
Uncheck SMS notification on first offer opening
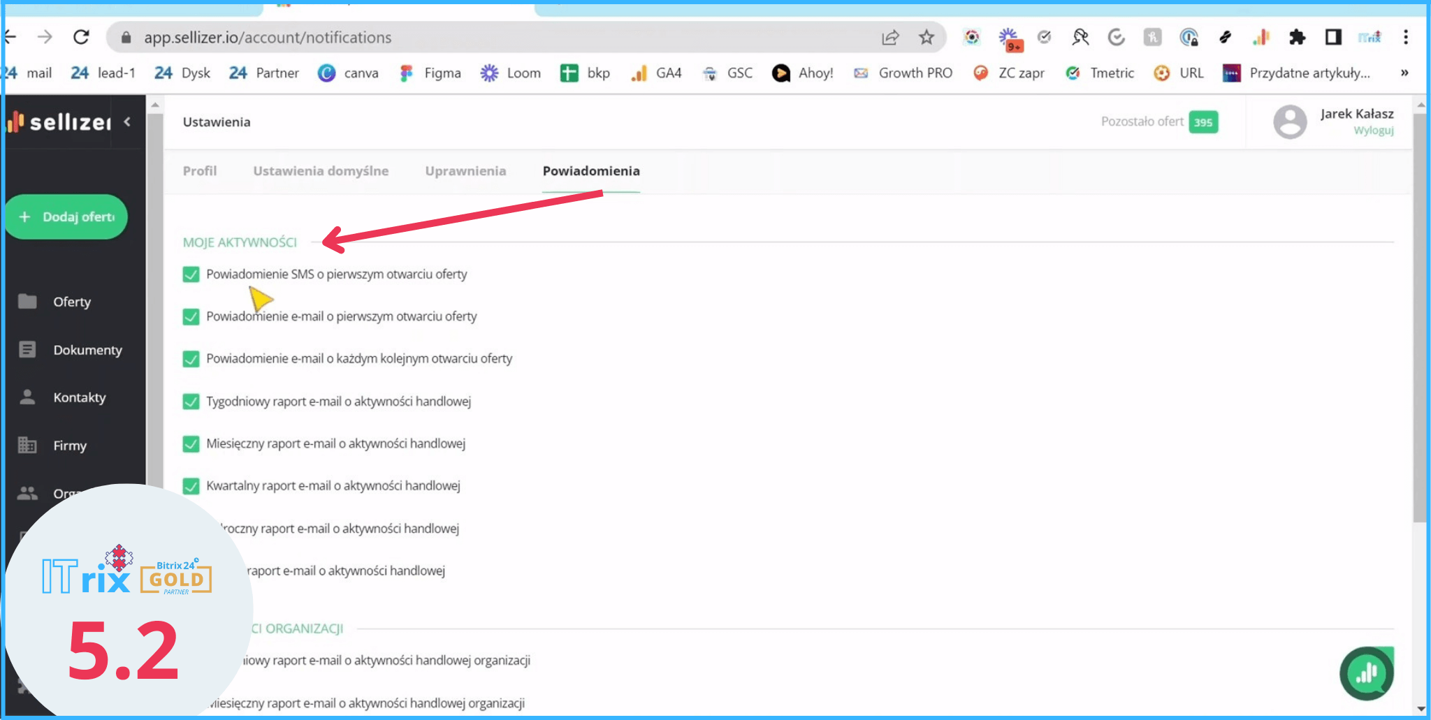pyautogui.click(x=191, y=274)
